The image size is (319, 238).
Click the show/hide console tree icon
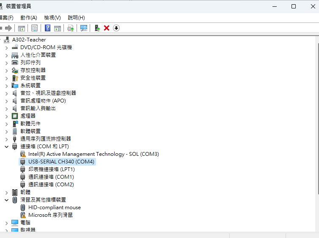21,28
